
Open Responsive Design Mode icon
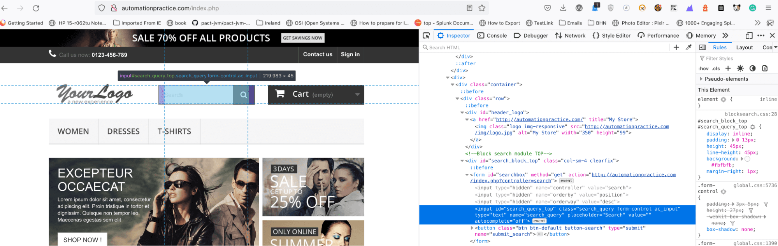click(x=749, y=36)
